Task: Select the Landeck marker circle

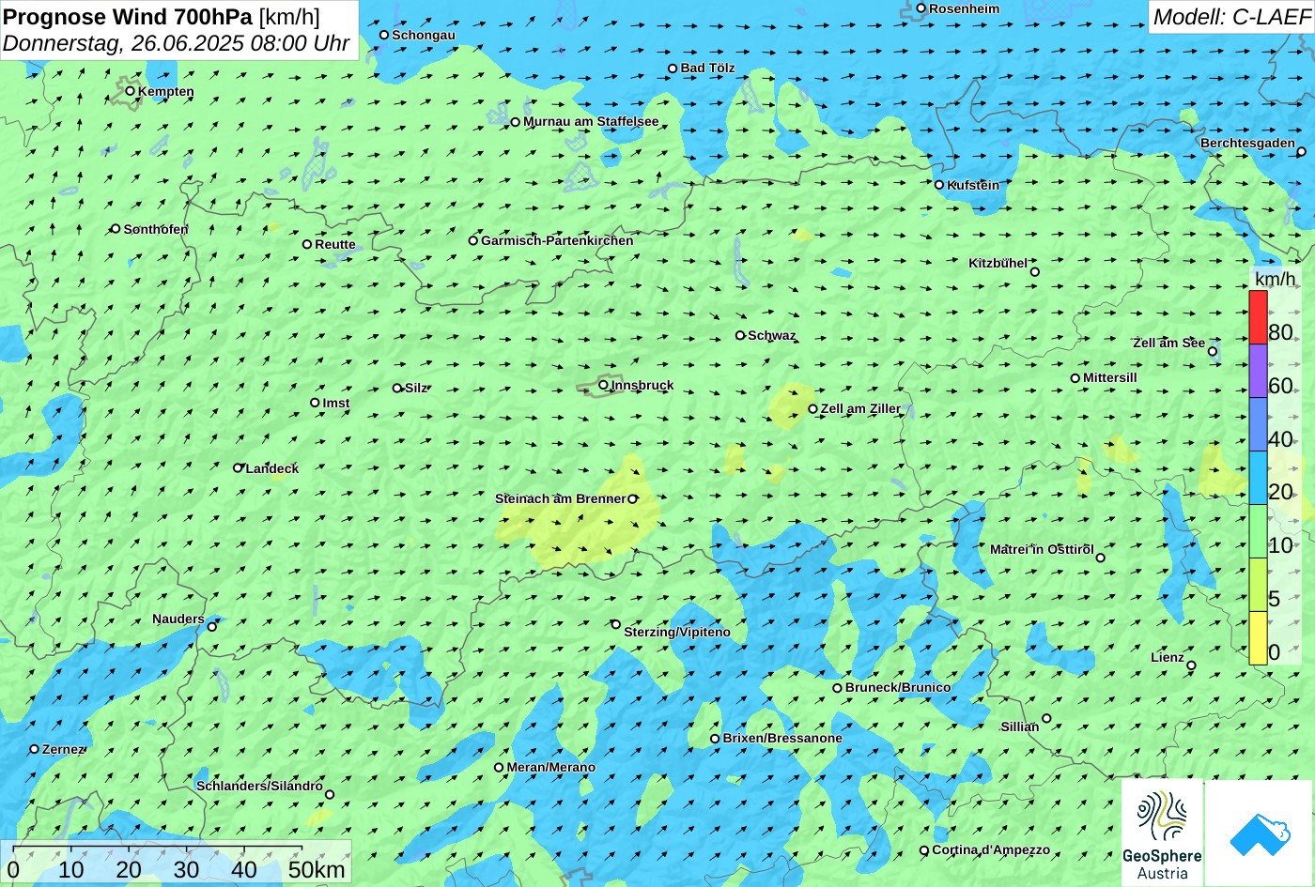Action: 238,467
